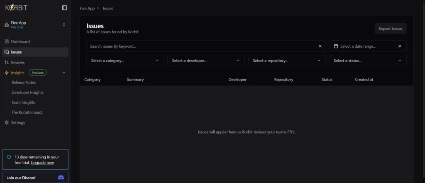The width and height of the screenshot is (425, 183).
Task: Clear the keyword search with X icon
Action: click(320, 46)
